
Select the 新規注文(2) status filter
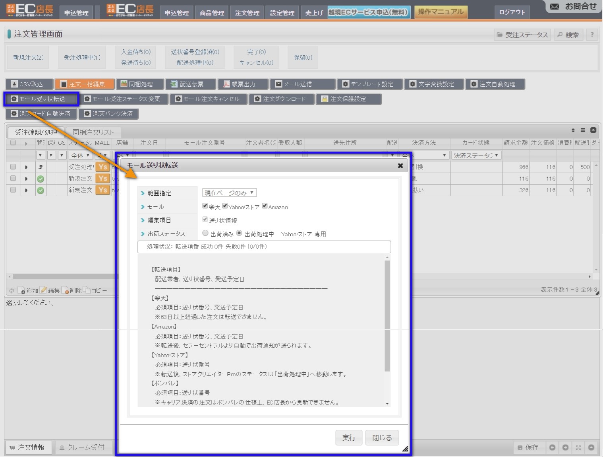click(x=28, y=58)
